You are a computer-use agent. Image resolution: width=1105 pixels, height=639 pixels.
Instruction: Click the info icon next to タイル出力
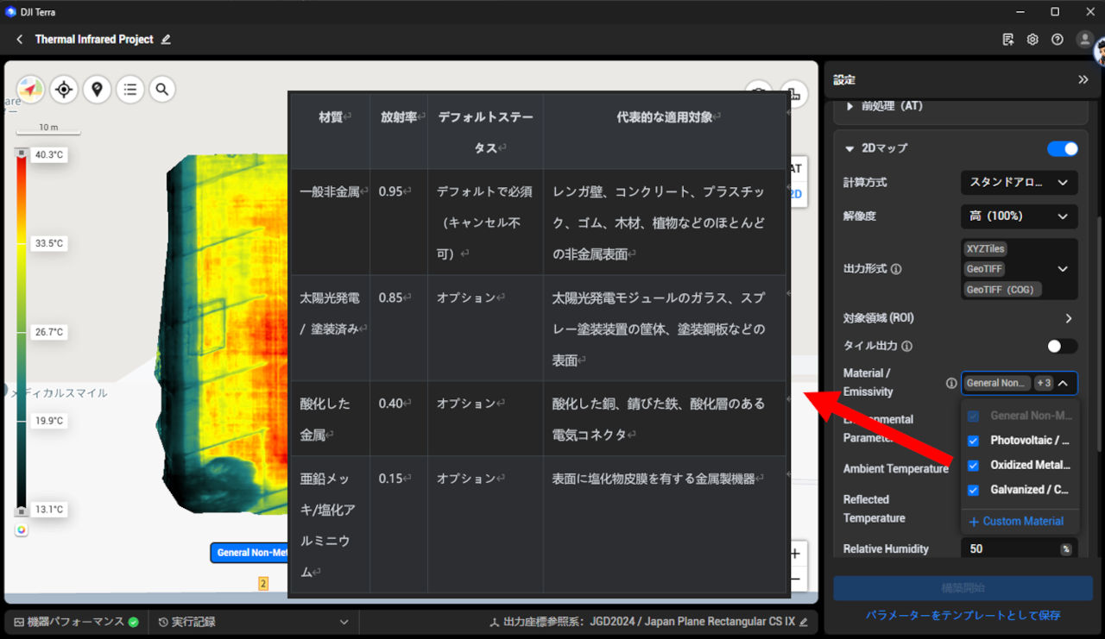click(x=906, y=346)
